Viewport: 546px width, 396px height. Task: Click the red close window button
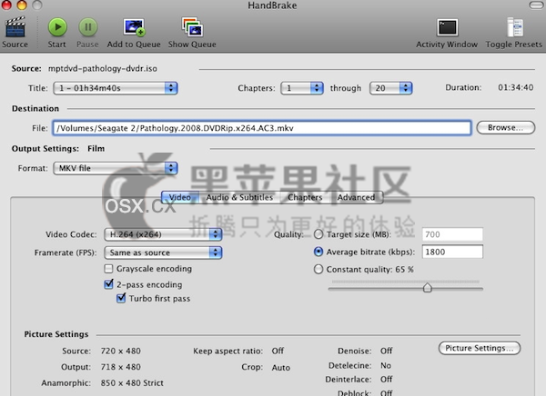(x=6, y=5)
